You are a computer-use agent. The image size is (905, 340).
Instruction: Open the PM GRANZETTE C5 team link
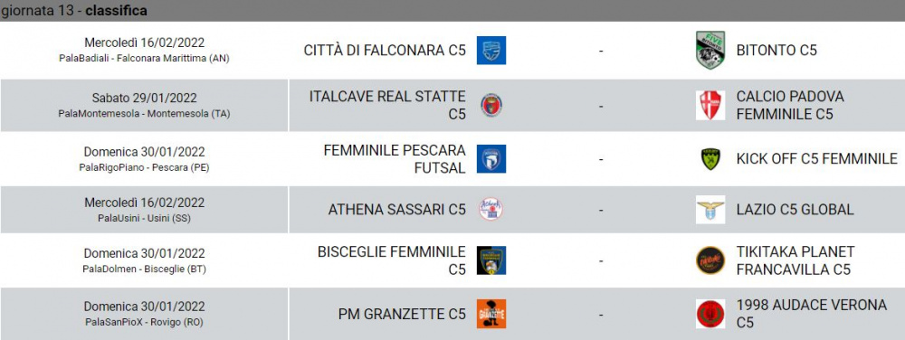(x=402, y=314)
